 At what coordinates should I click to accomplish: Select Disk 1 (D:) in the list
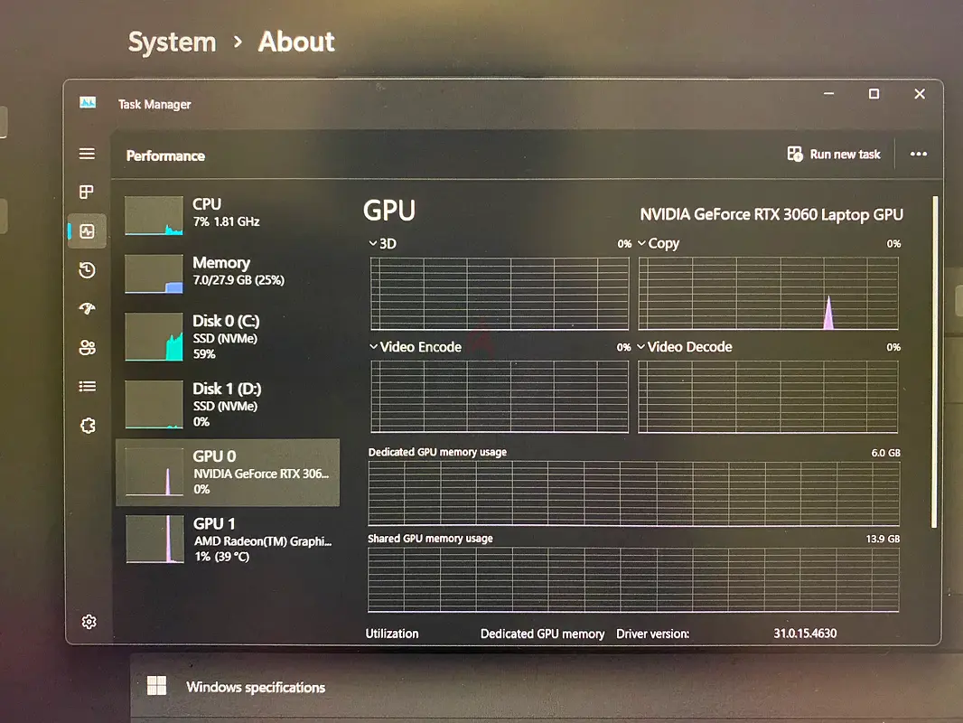[x=228, y=404]
